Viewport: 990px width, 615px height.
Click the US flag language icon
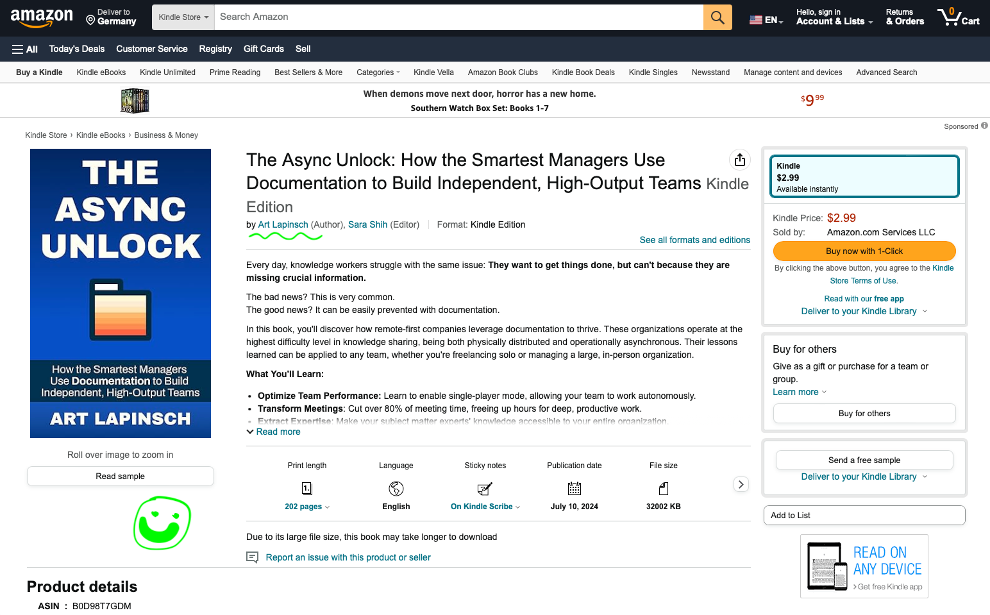click(x=756, y=20)
